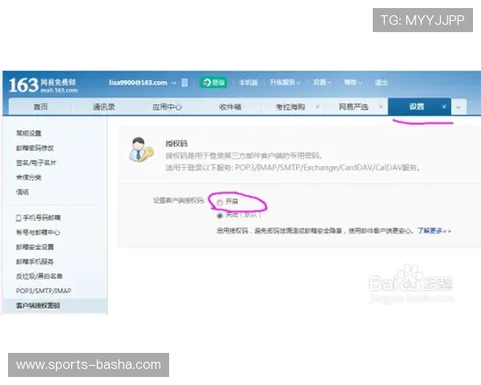Click the authorization code user key icon
Image resolution: width=481 pixels, height=385 pixels.
(x=141, y=149)
